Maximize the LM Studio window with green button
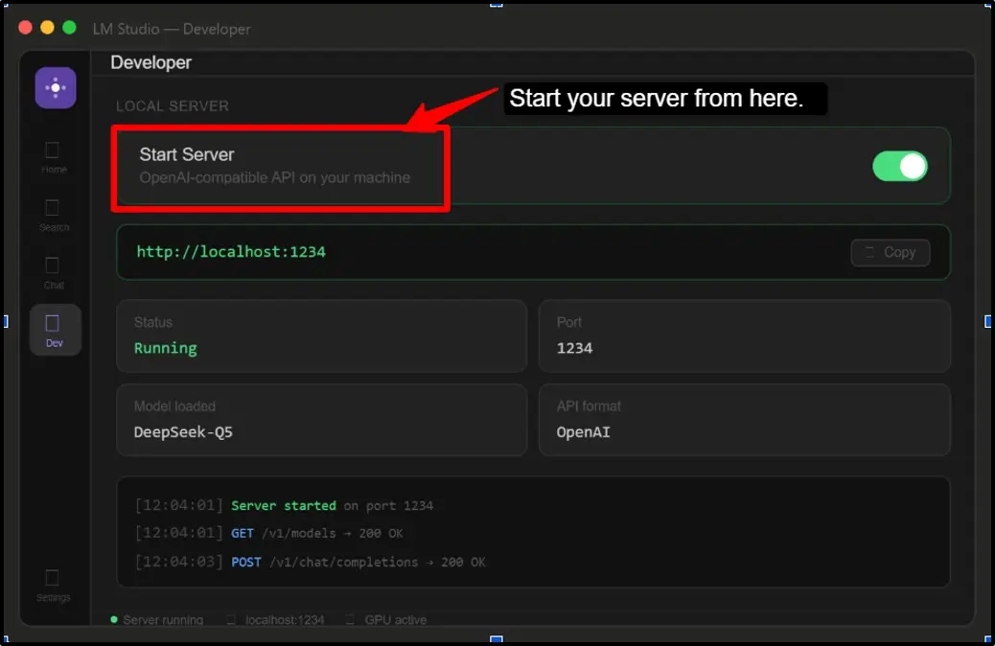Screen dimensions: 995x646 coord(70,27)
